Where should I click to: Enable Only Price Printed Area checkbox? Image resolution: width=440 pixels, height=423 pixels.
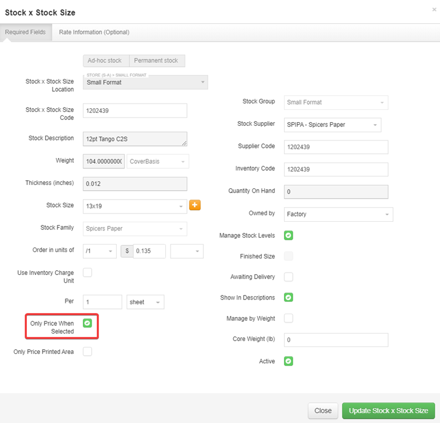pyautogui.click(x=88, y=352)
